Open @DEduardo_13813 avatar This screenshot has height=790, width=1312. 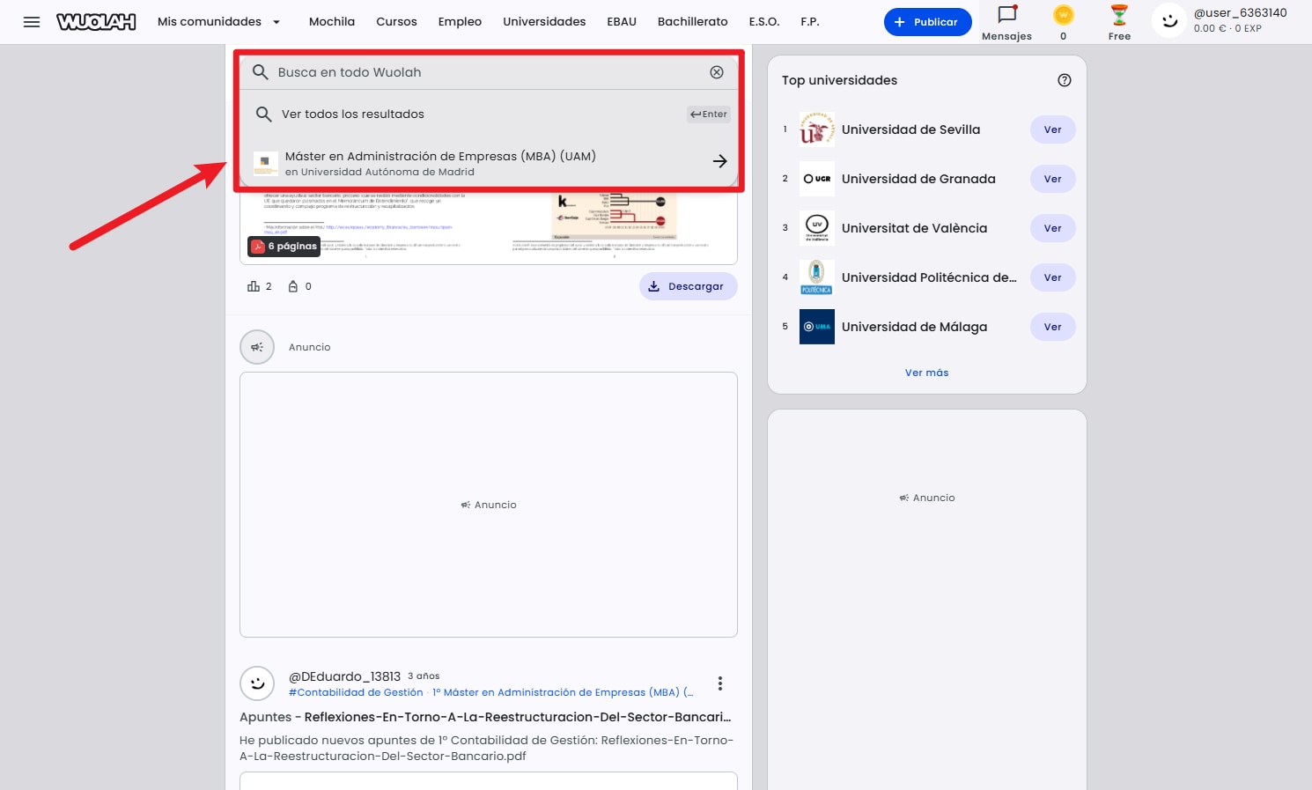pyautogui.click(x=257, y=683)
